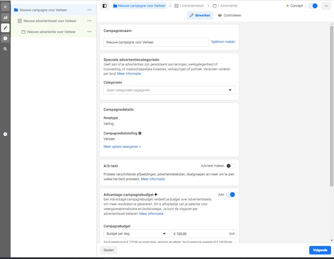Viewport: 334px width, 259px height.
Task: Open the Budget per dag dropdown
Action: coord(136,233)
